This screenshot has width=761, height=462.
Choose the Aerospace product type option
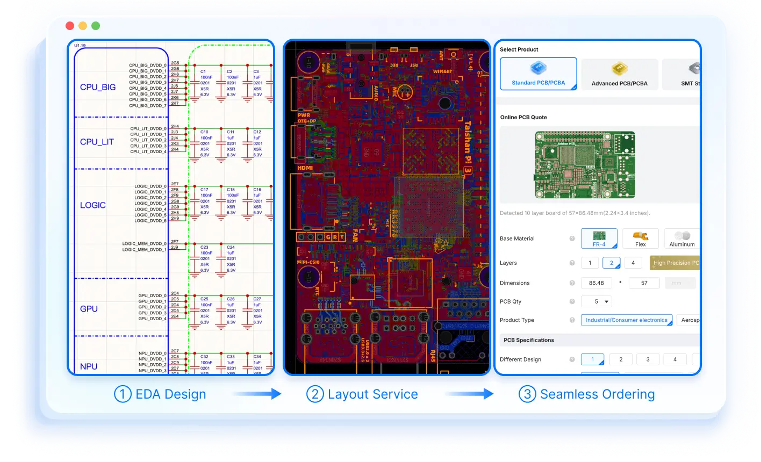pos(688,320)
